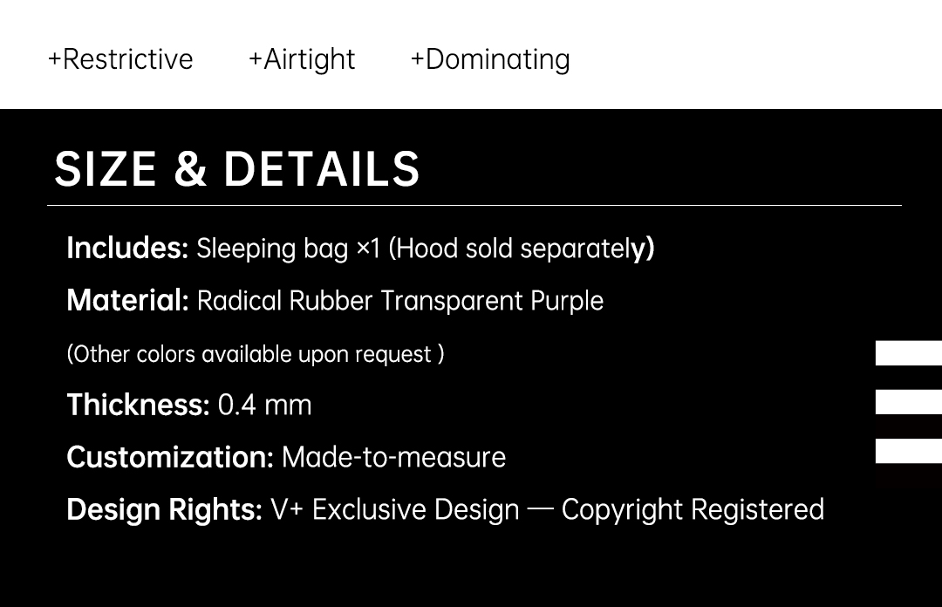Click the Copyright Registered text
The width and height of the screenshot is (942, 607).
(693, 509)
